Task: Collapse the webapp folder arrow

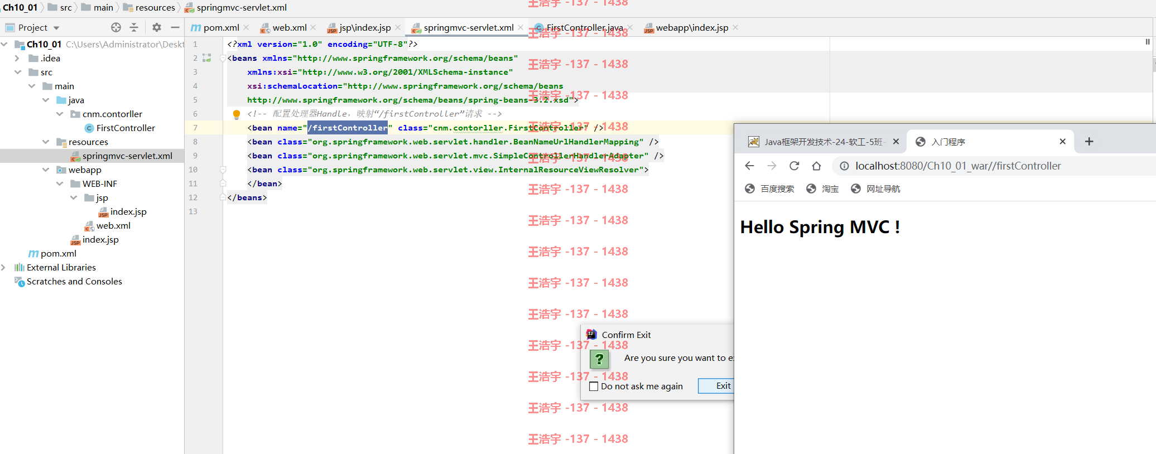Action: [46, 170]
